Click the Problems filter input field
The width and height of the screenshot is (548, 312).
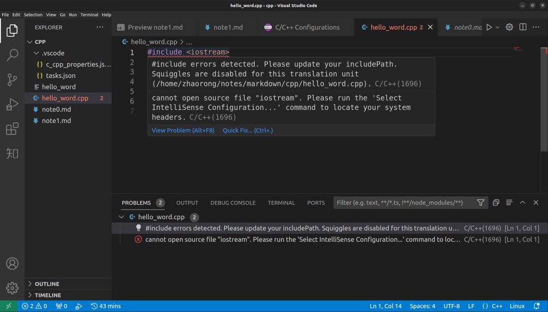click(405, 202)
